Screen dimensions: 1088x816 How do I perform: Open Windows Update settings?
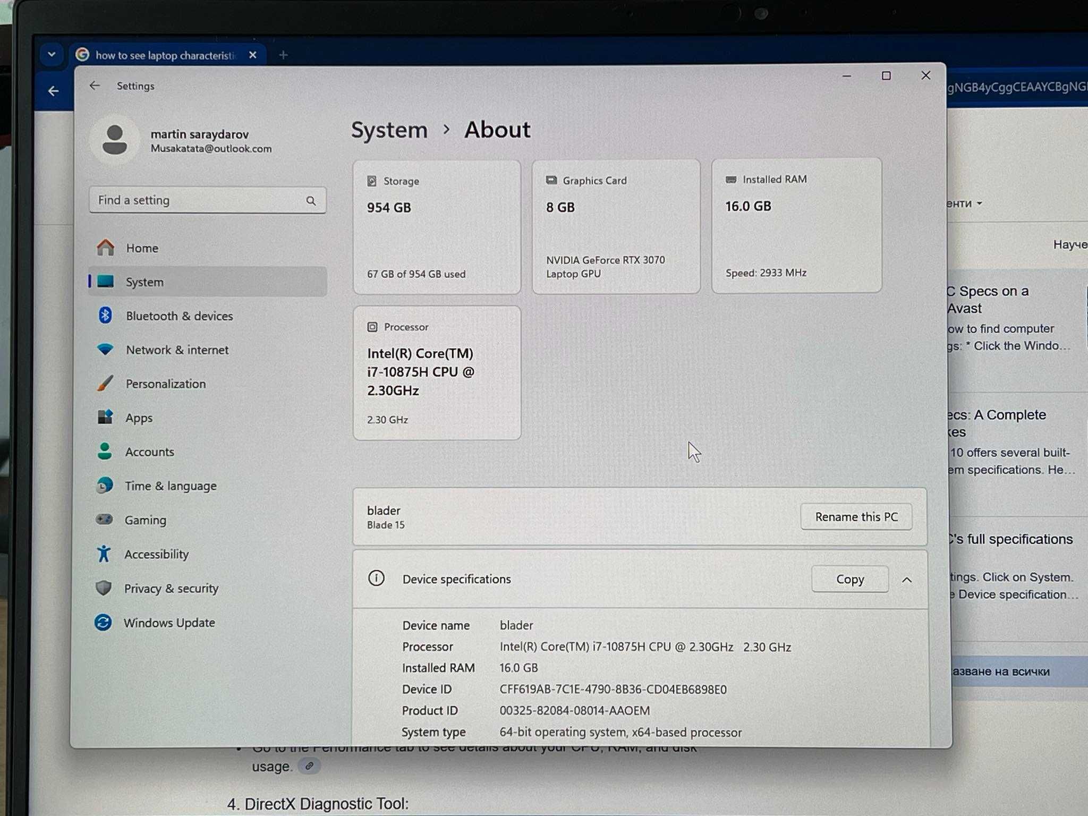pos(207,622)
